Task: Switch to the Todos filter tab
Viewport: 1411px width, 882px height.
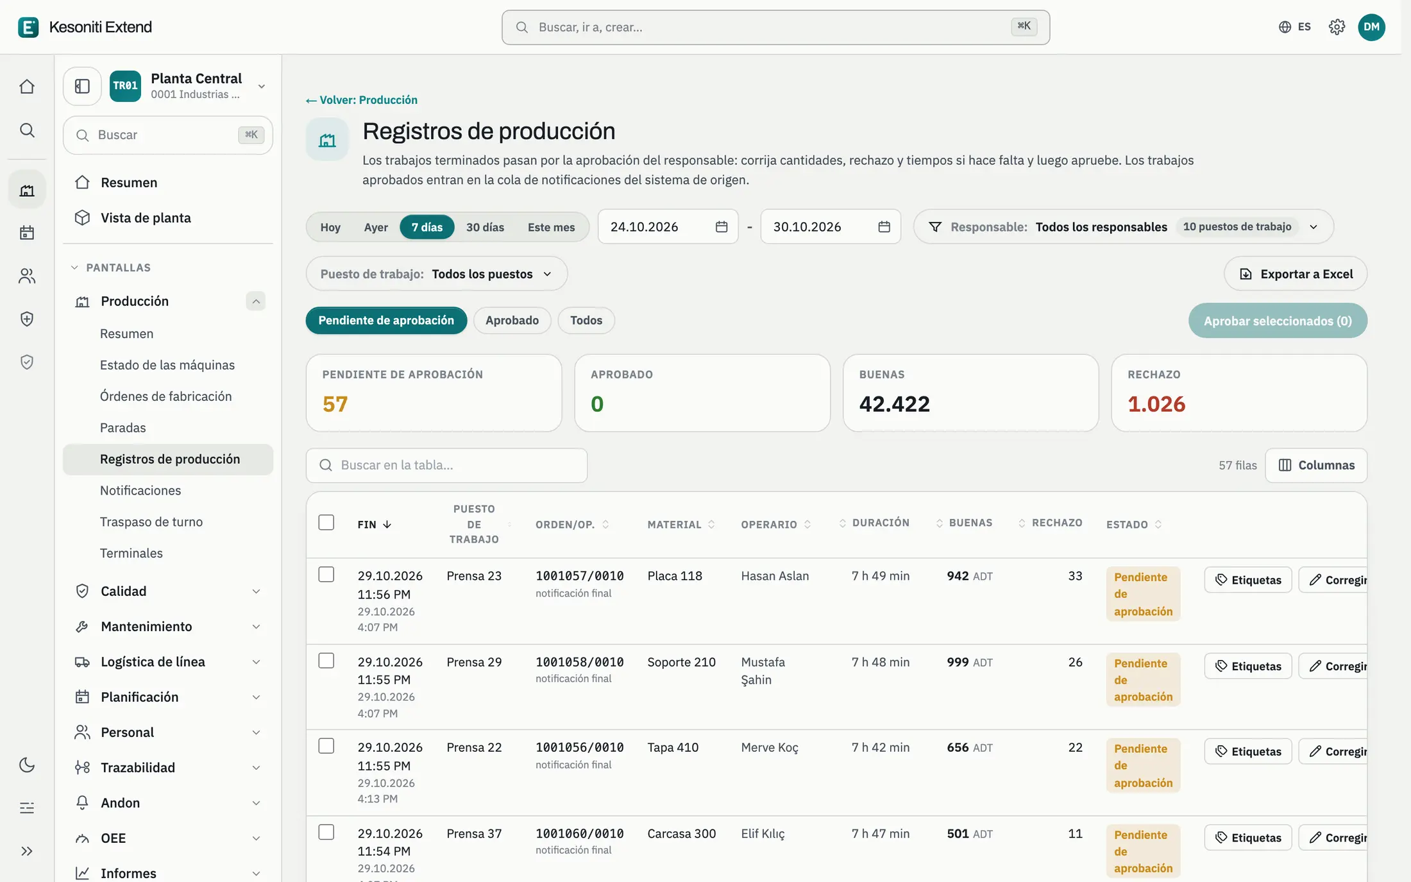Action: (x=586, y=320)
